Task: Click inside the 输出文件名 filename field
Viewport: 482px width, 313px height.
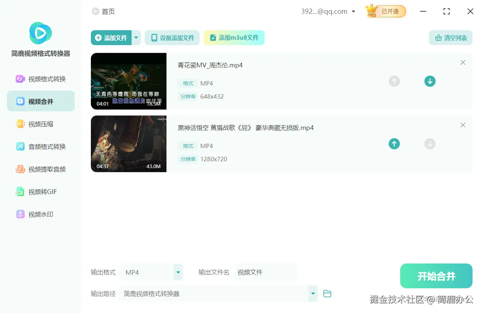Action: point(265,272)
